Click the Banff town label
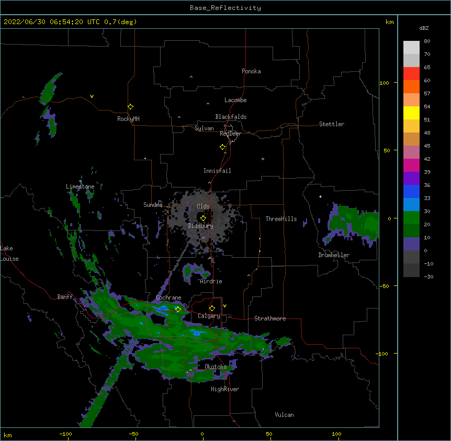451x441 pixels. [65, 297]
